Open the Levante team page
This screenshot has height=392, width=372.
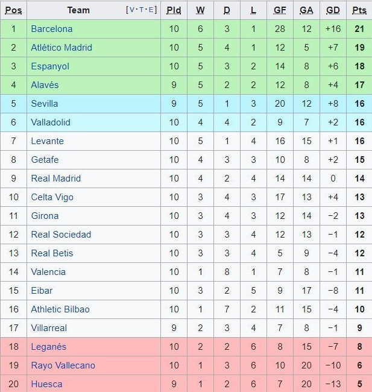[x=47, y=141]
